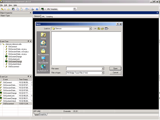Viewport: 160px width, 120px height.
Task: Open the Edit menu
Action: [x=6, y=5]
